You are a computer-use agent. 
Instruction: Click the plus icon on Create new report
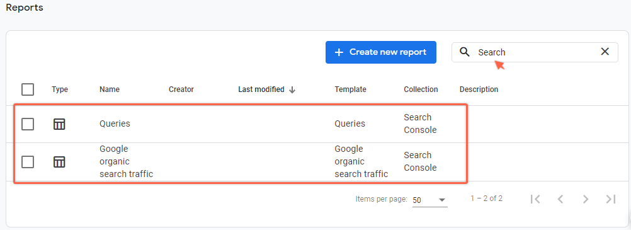click(x=339, y=52)
